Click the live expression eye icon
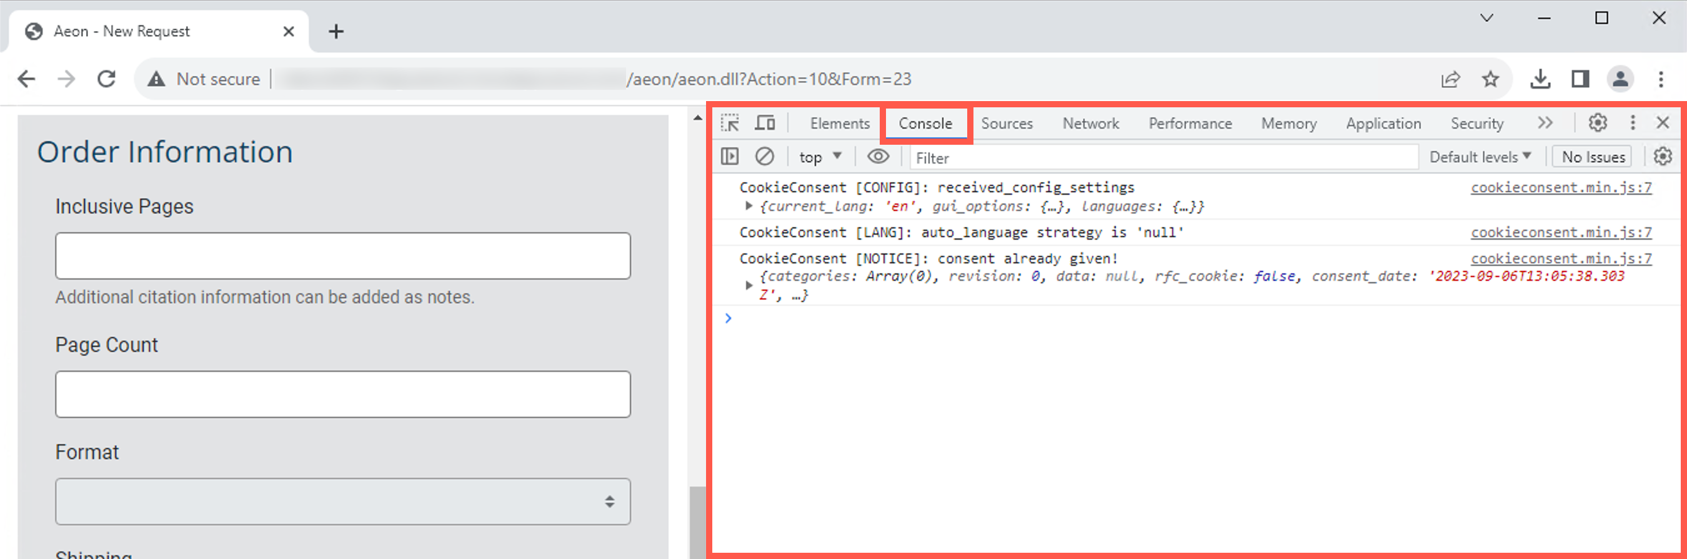The image size is (1687, 559). tap(878, 157)
